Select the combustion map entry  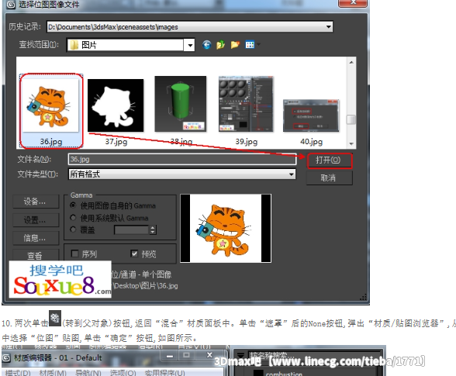click(x=284, y=374)
